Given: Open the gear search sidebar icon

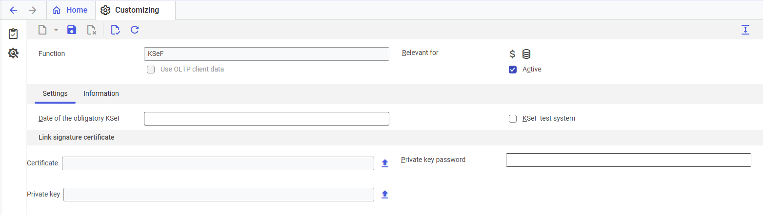Looking at the screenshot, I should tap(13, 53).
